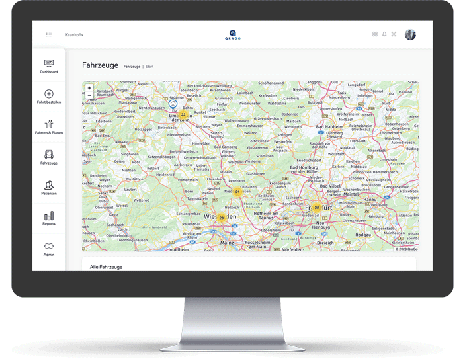Click Bad Homburg vor der Höhe label
This screenshot has height=361, width=469.
pyautogui.click(x=304, y=169)
